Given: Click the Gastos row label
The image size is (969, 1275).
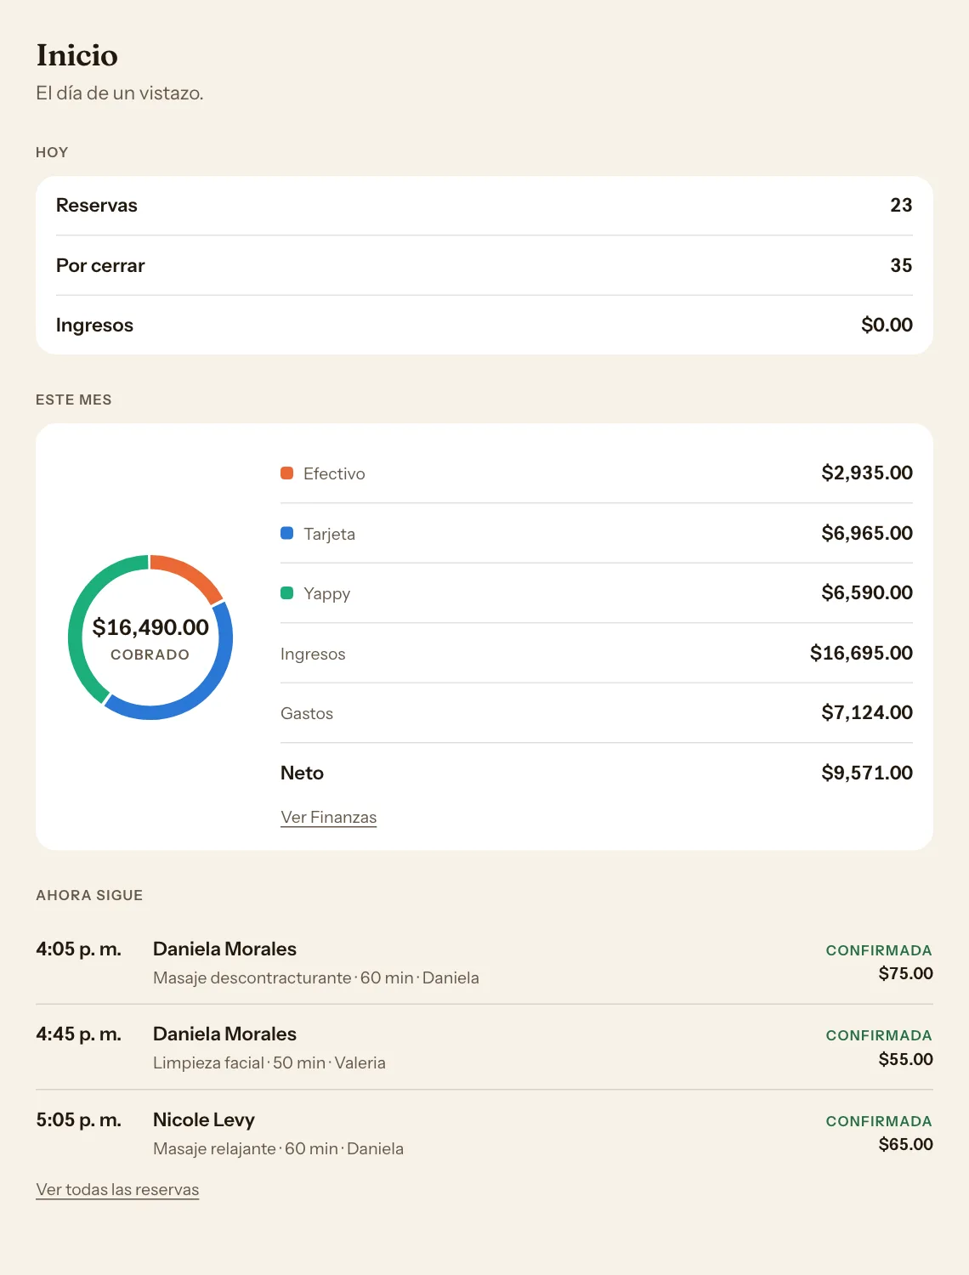Looking at the screenshot, I should (x=307, y=713).
